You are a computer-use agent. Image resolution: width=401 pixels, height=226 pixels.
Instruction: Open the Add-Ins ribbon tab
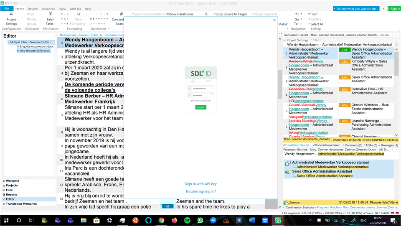coord(75,9)
